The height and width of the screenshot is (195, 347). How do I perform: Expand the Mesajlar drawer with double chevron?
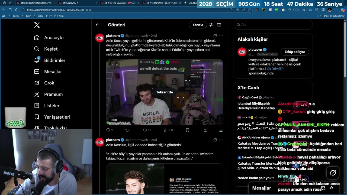(331, 188)
